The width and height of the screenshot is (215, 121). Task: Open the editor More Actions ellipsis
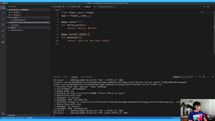[x=212, y=7]
